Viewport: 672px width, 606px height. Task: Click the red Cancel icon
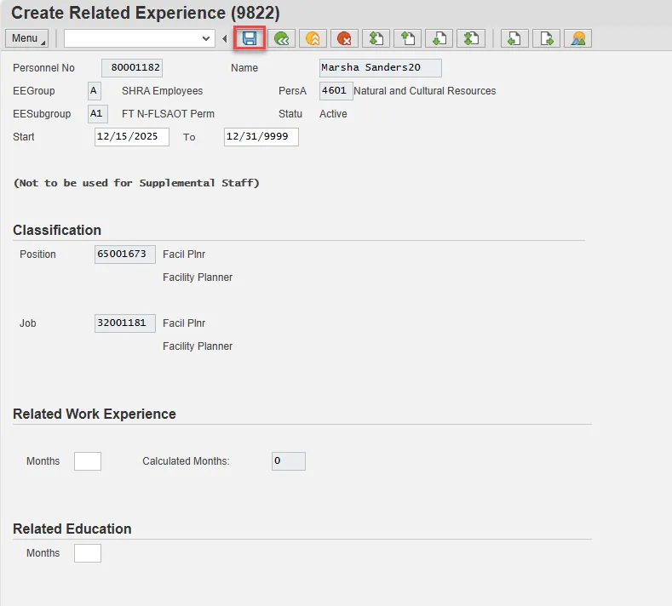pos(345,38)
